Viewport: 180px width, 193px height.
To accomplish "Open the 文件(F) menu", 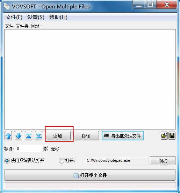I will (14, 17).
